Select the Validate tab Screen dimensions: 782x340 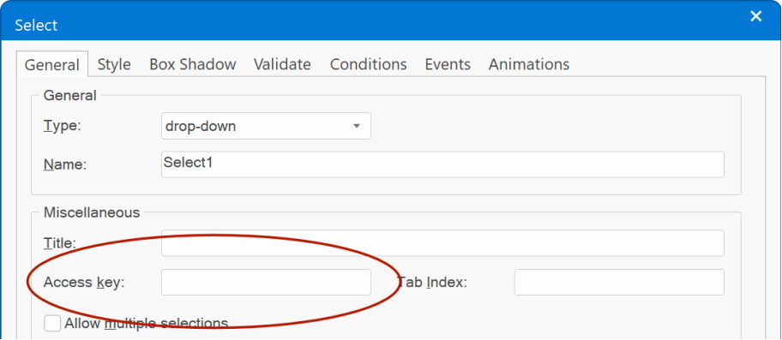[282, 64]
